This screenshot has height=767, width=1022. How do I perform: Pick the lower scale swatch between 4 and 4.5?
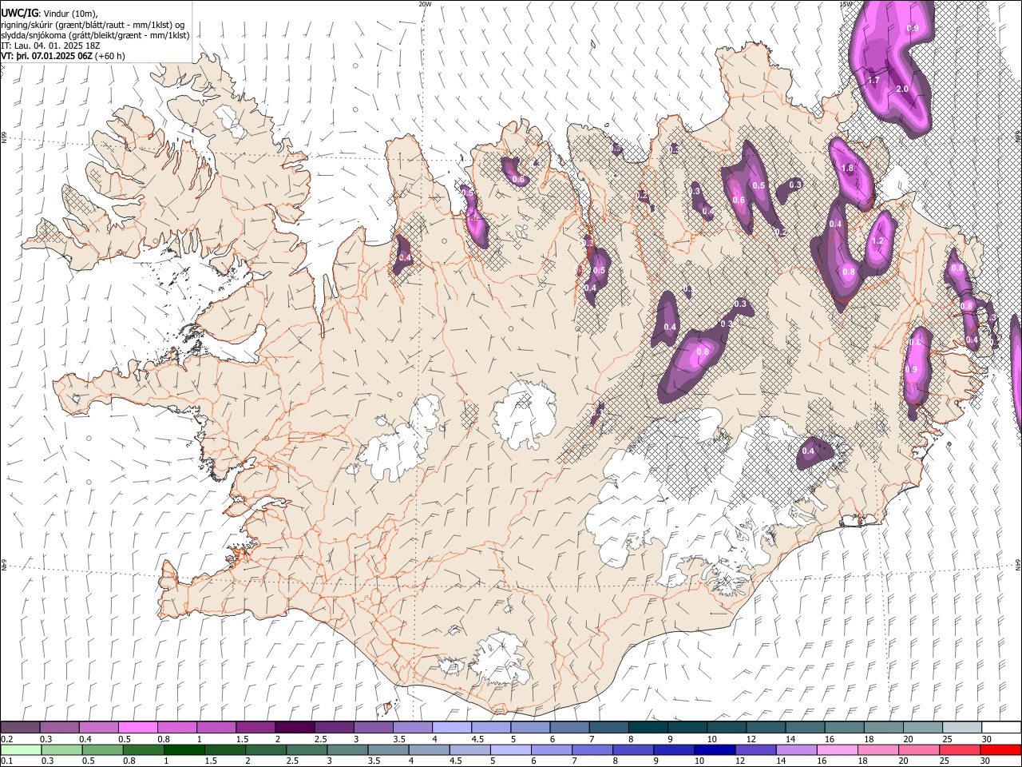coord(429,749)
